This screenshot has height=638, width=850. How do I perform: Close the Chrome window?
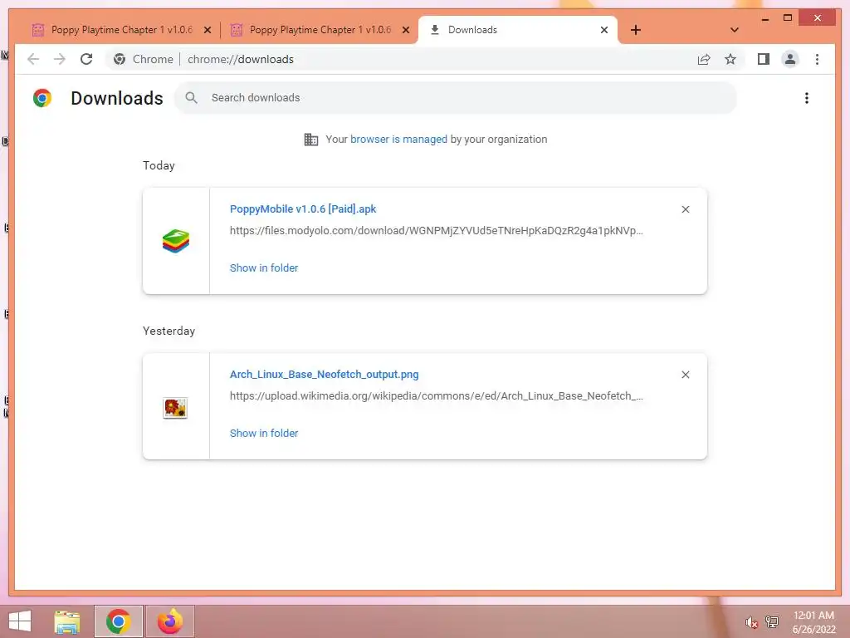(818, 18)
